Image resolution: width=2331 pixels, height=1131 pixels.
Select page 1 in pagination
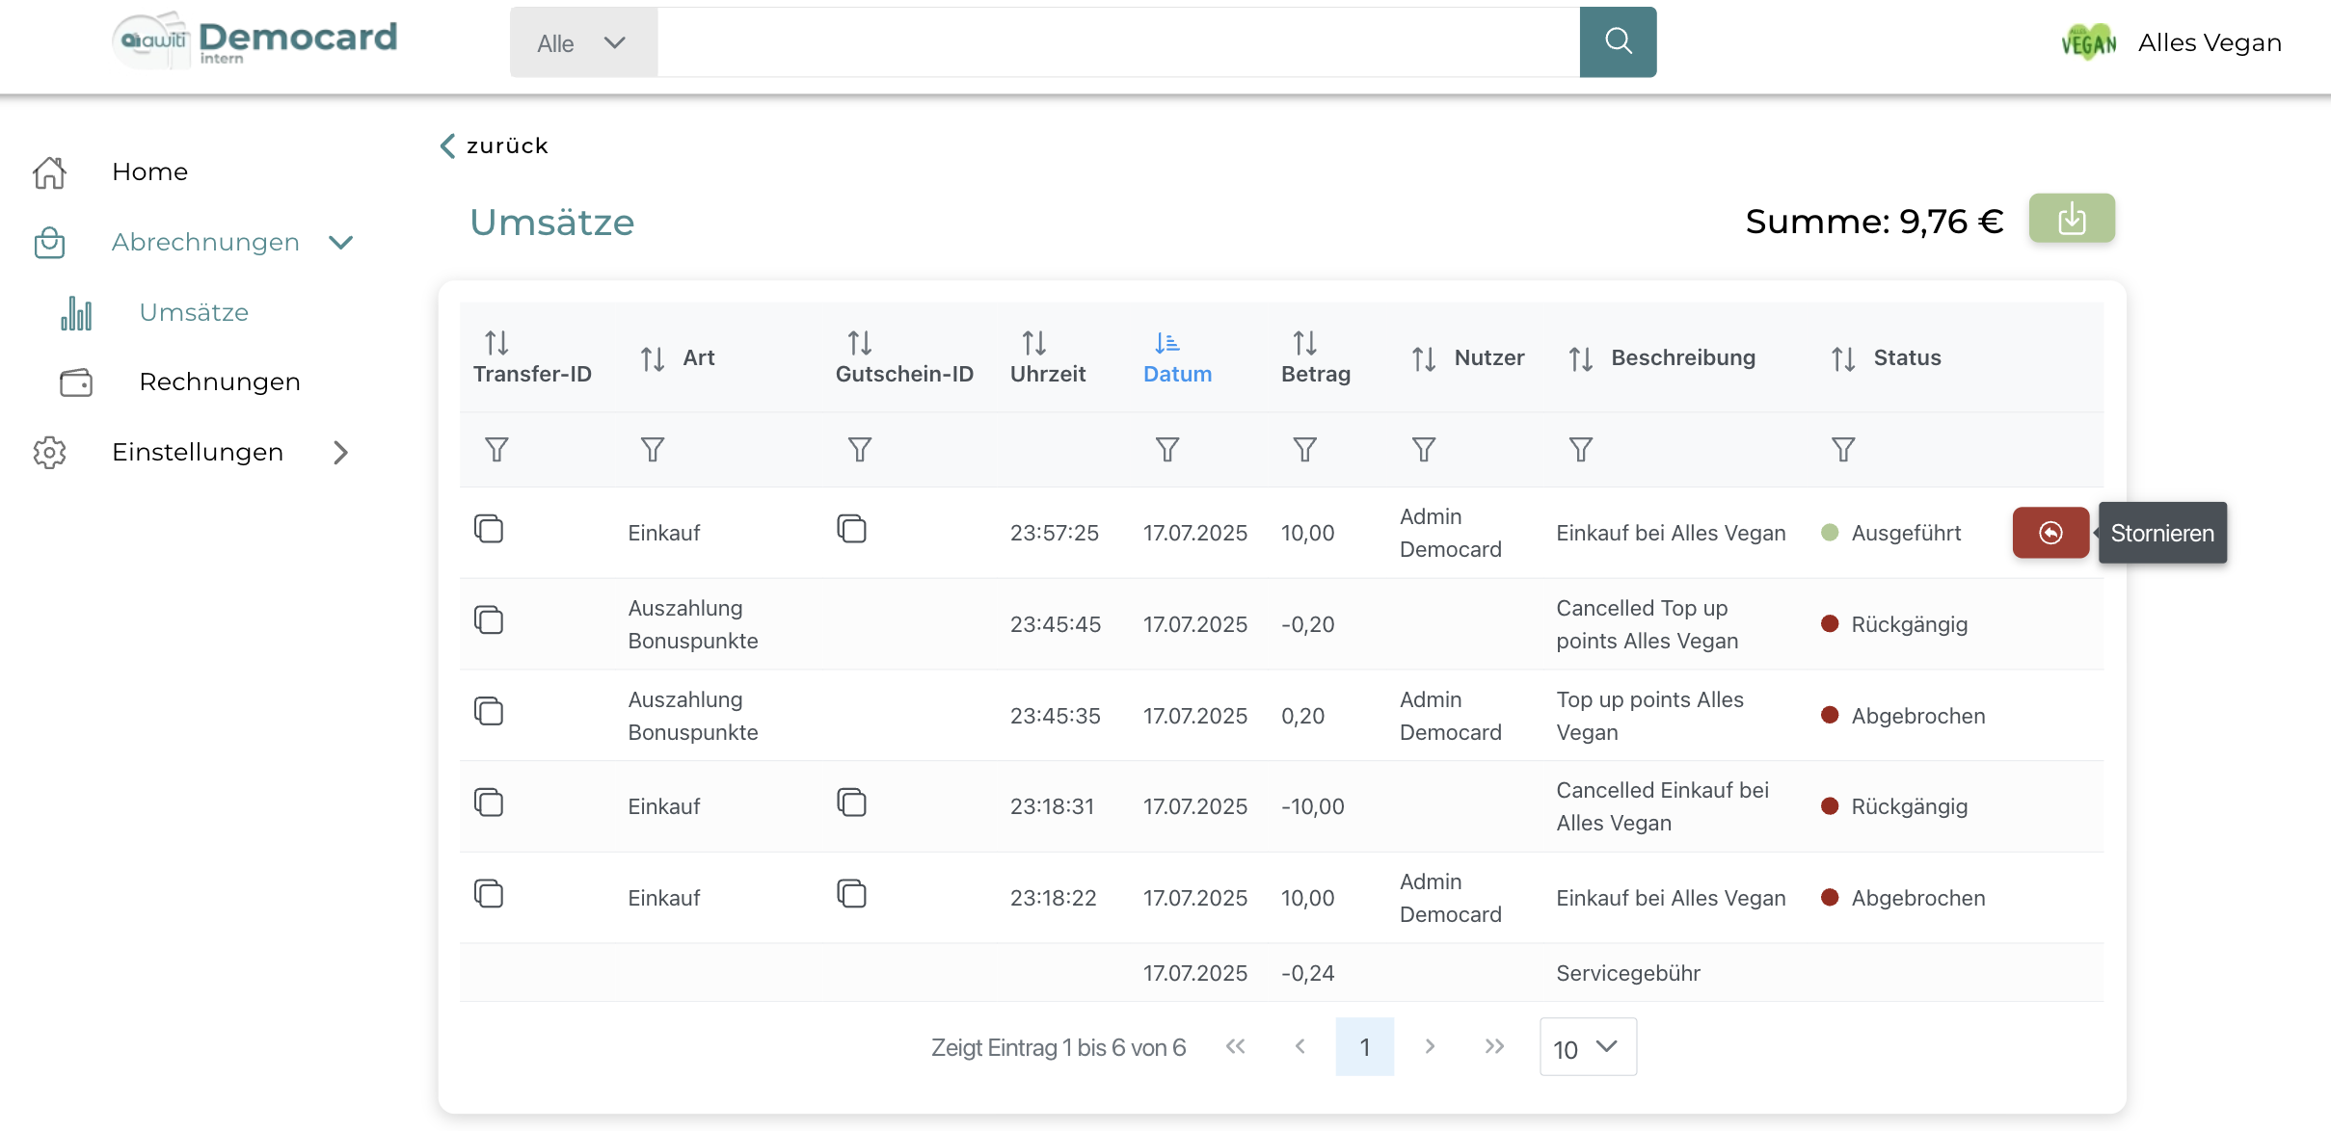[x=1364, y=1047]
